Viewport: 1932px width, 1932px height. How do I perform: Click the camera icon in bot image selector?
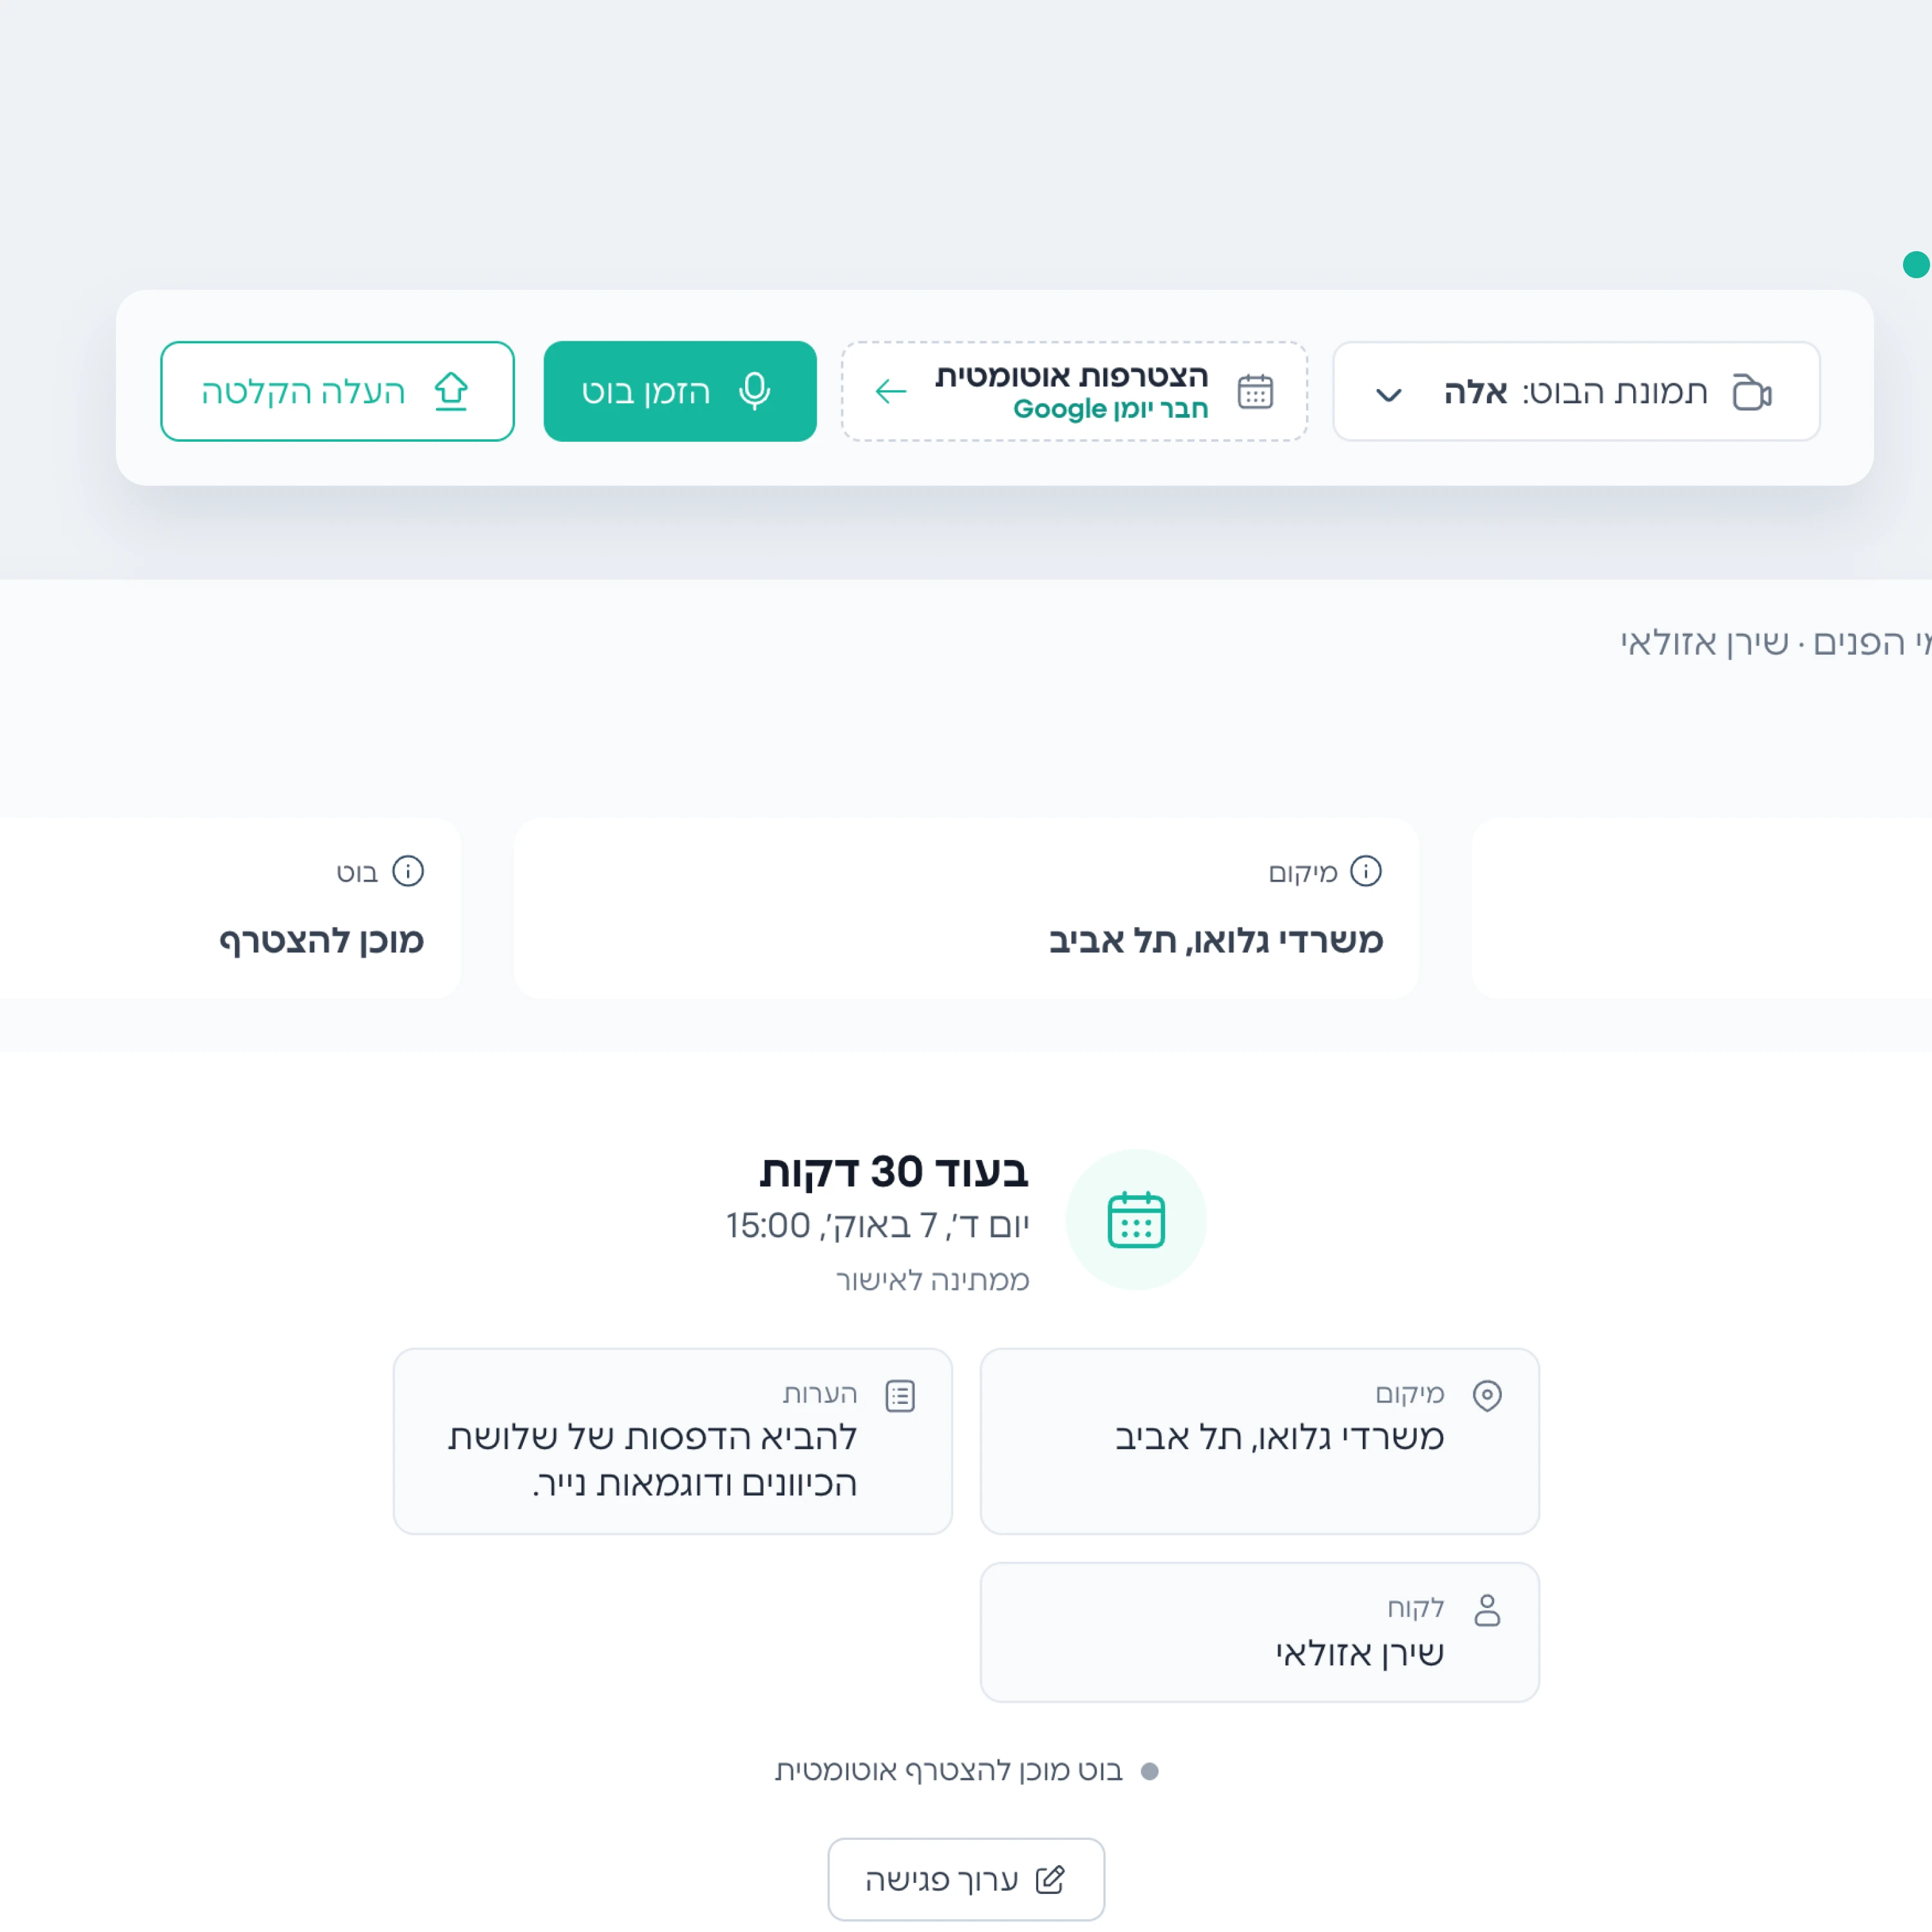1751,392
